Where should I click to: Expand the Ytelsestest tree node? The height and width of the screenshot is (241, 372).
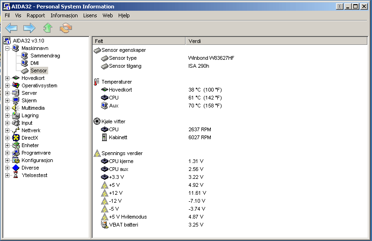pyautogui.click(x=7, y=175)
